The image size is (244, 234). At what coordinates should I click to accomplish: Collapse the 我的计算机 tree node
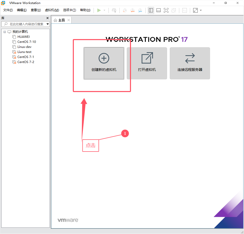point(5,32)
